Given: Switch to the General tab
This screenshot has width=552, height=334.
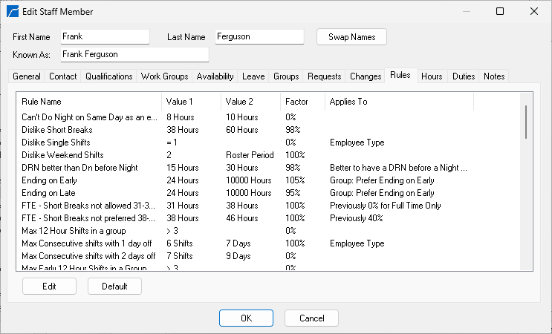Looking at the screenshot, I should 27,76.
